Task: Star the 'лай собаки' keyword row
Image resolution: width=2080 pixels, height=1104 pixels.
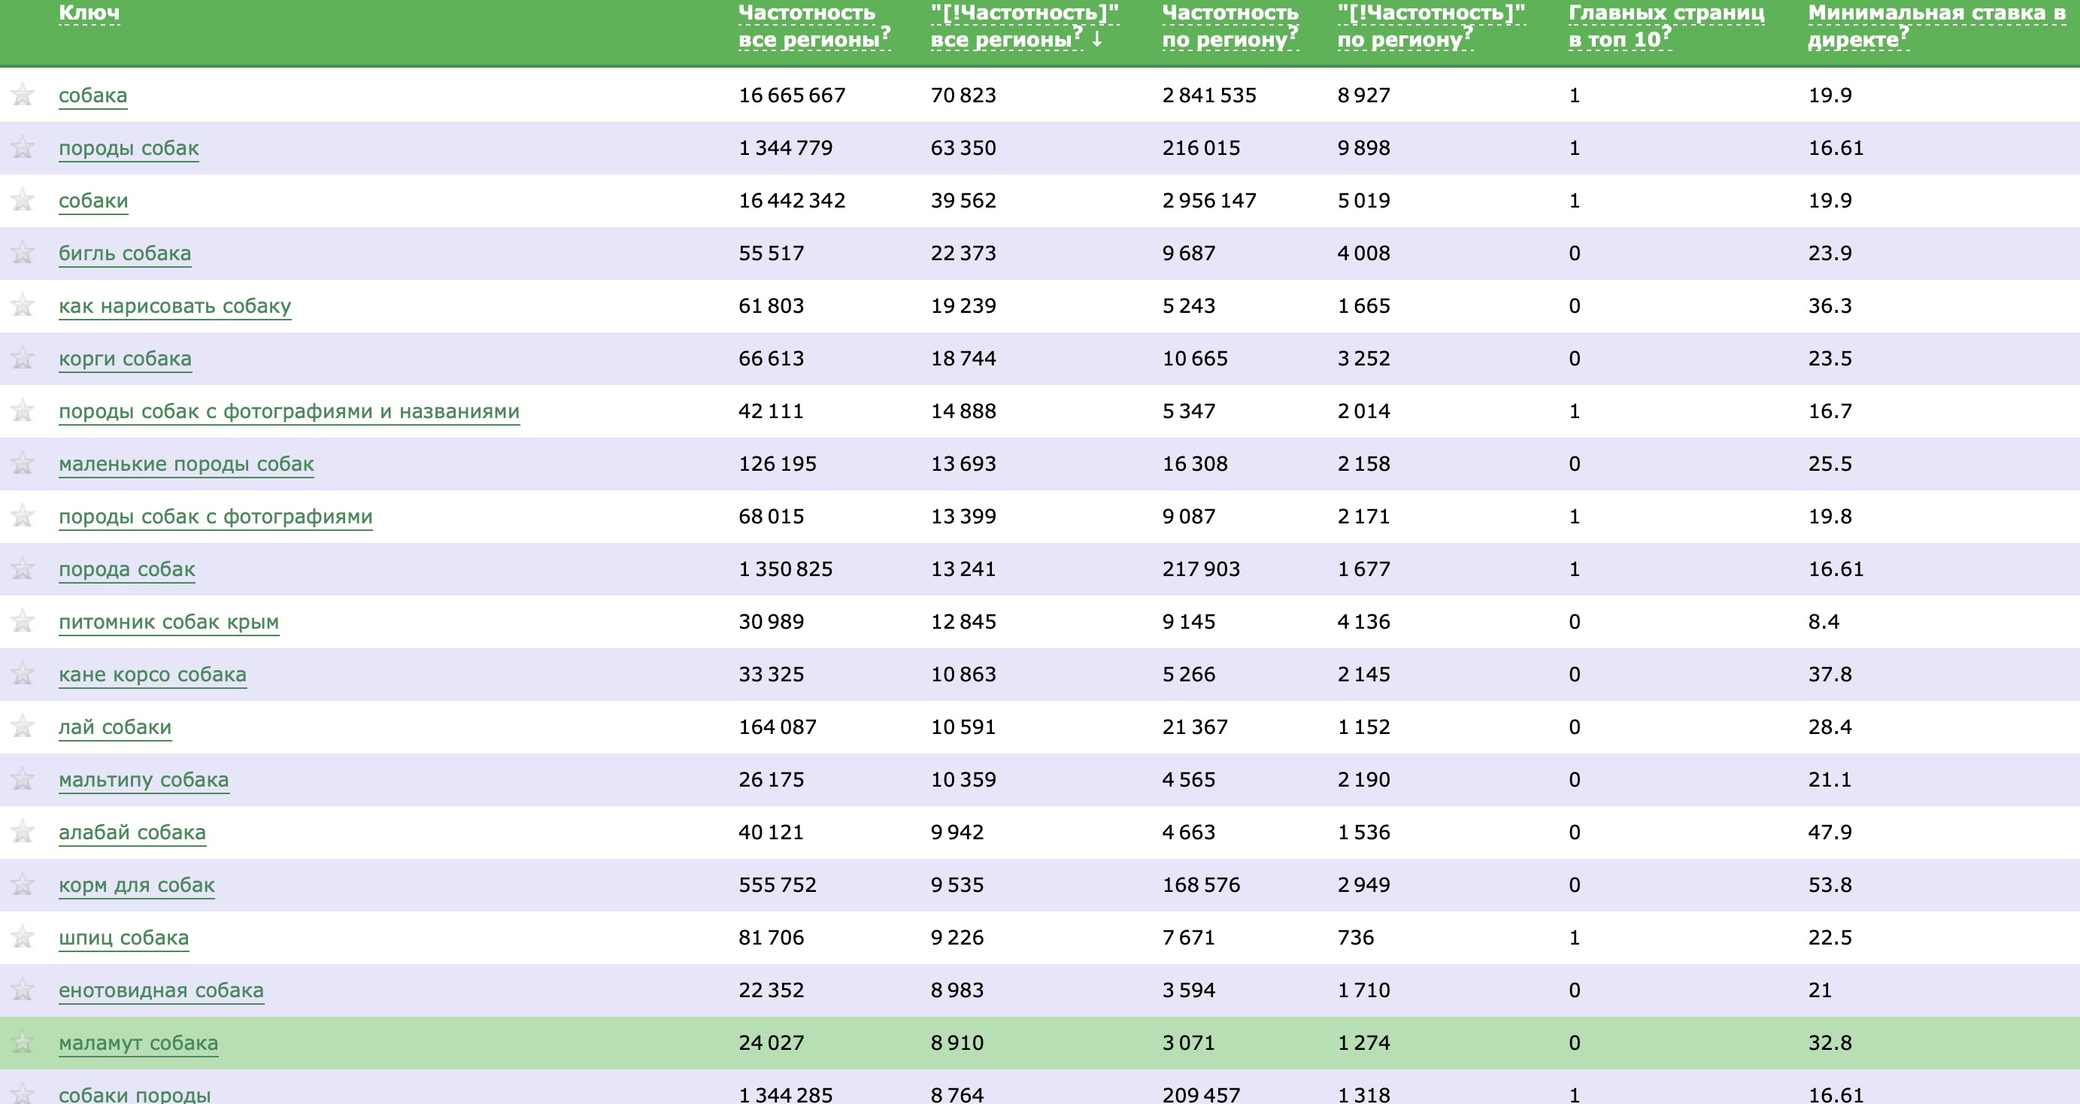Action: 23,726
